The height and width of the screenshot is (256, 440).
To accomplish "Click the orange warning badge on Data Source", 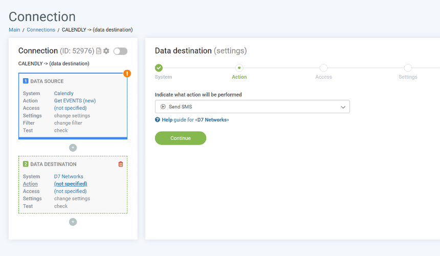I will coord(127,74).
